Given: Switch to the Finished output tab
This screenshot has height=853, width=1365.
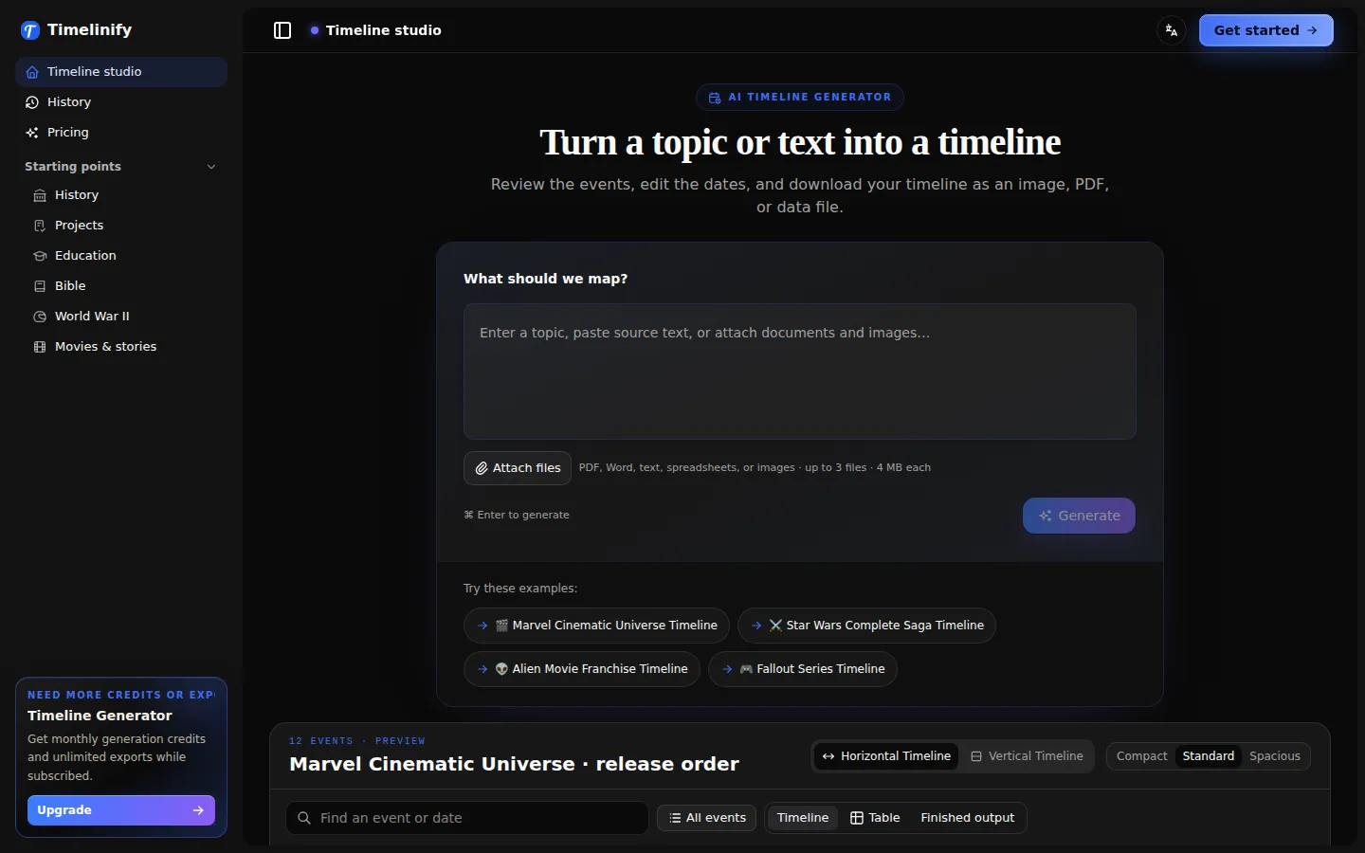Looking at the screenshot, I should pos(967,818).
